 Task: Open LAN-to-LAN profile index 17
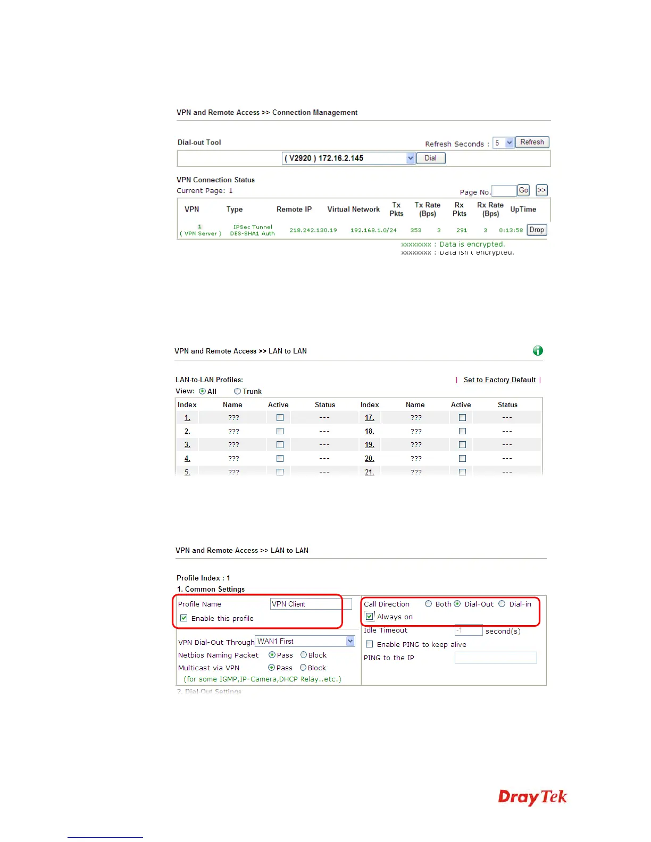point(370,418)
